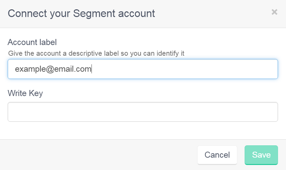Click the descriptive label help text

pyautogui.click(x=96, y=53)
